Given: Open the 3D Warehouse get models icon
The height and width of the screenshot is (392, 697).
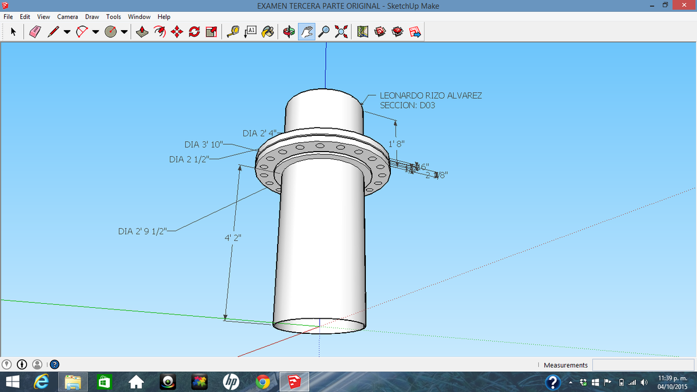Looking at the screenshot, I should [380, 32].
